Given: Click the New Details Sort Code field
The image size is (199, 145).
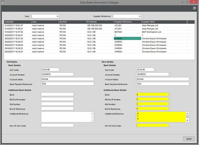Looking at the screenshot, I should click(145, 69).
